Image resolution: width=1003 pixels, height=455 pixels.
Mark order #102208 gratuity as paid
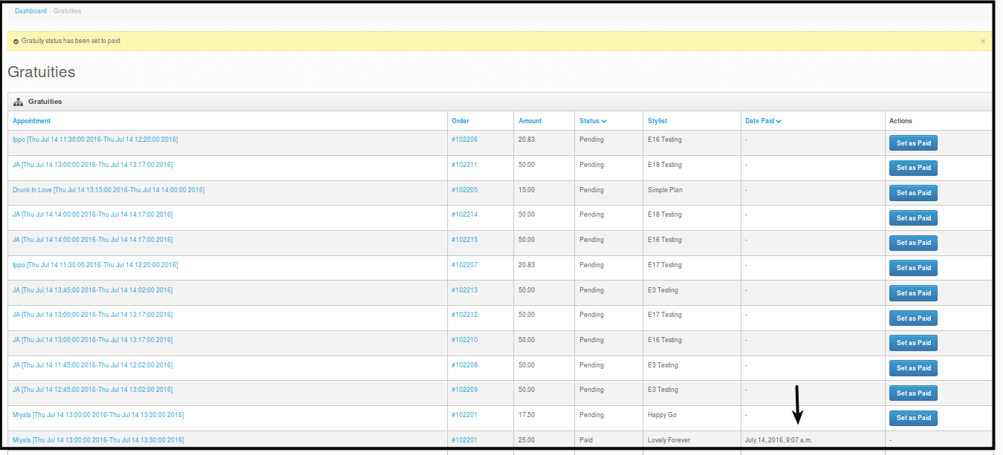[x=913, y=368]
